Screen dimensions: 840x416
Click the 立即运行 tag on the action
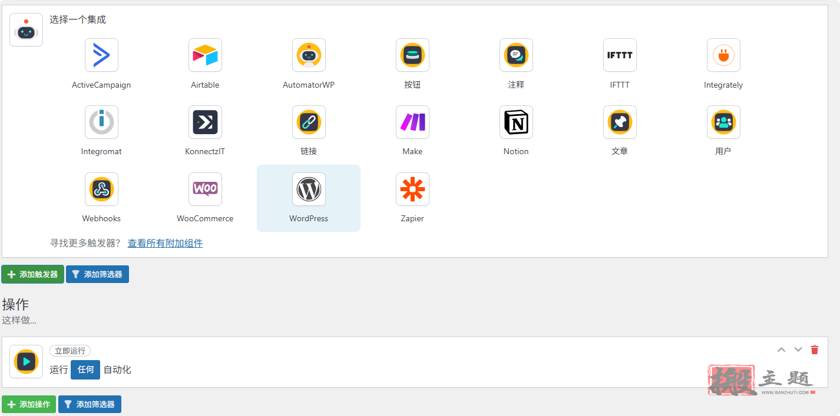coord(70,351)
